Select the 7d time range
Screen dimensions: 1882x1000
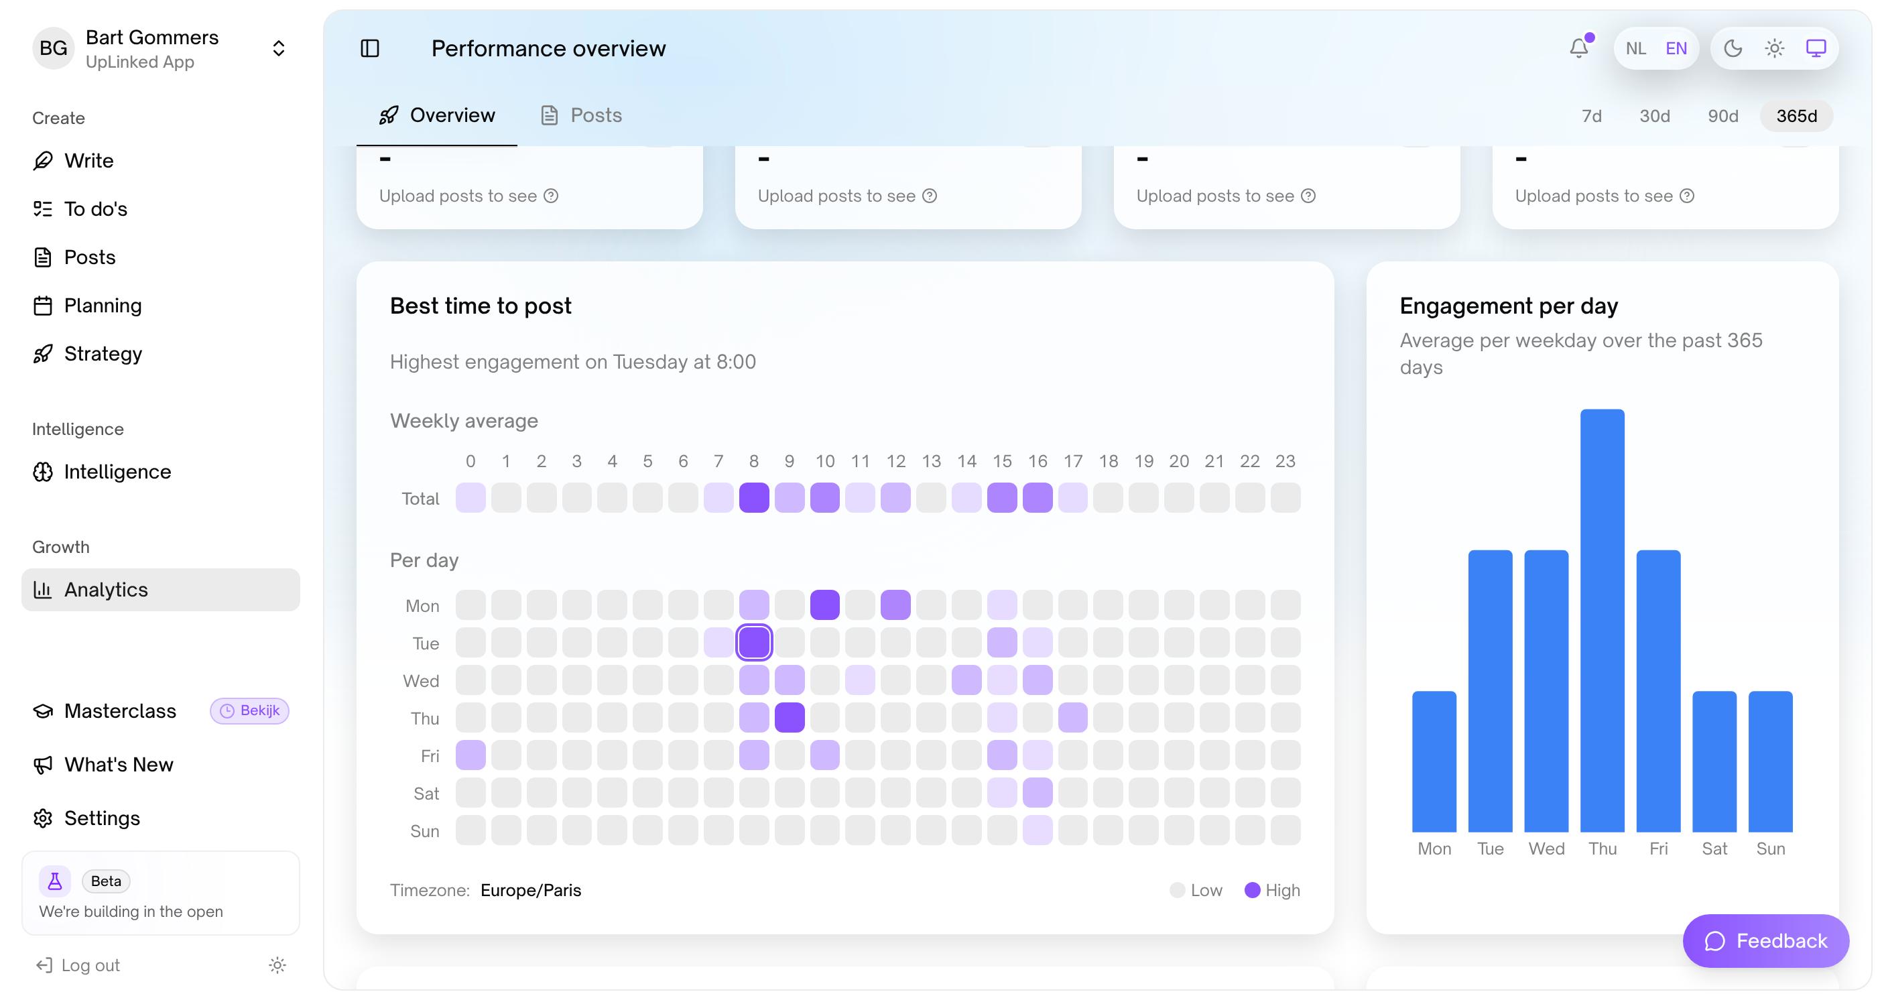pos(1592,116)
